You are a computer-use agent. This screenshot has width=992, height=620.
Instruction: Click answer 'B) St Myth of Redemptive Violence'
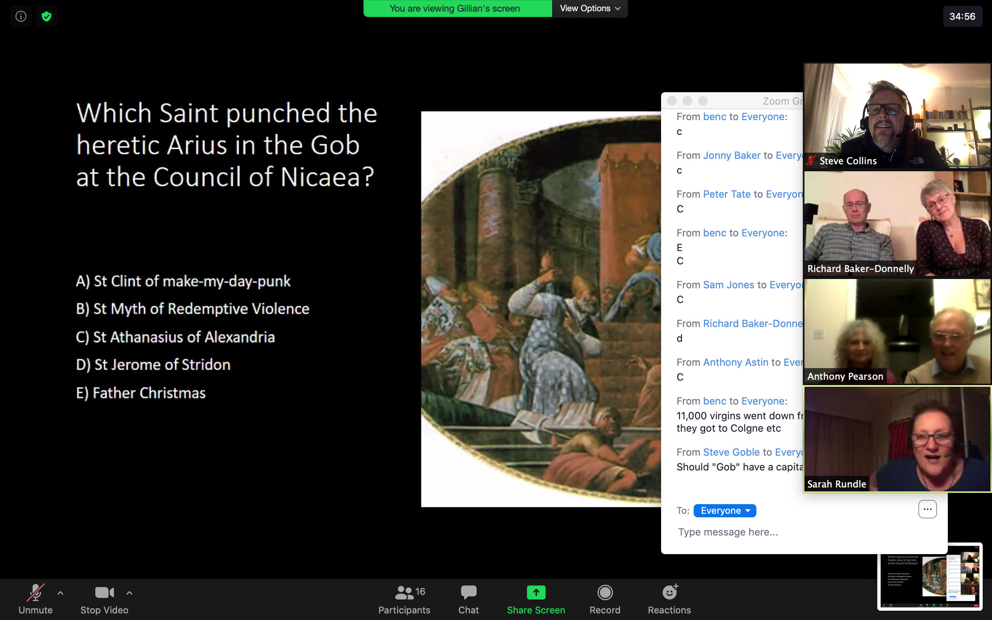(192, 309)
